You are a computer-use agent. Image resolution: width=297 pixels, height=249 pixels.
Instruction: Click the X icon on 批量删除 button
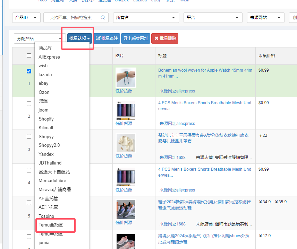point(156,38)
